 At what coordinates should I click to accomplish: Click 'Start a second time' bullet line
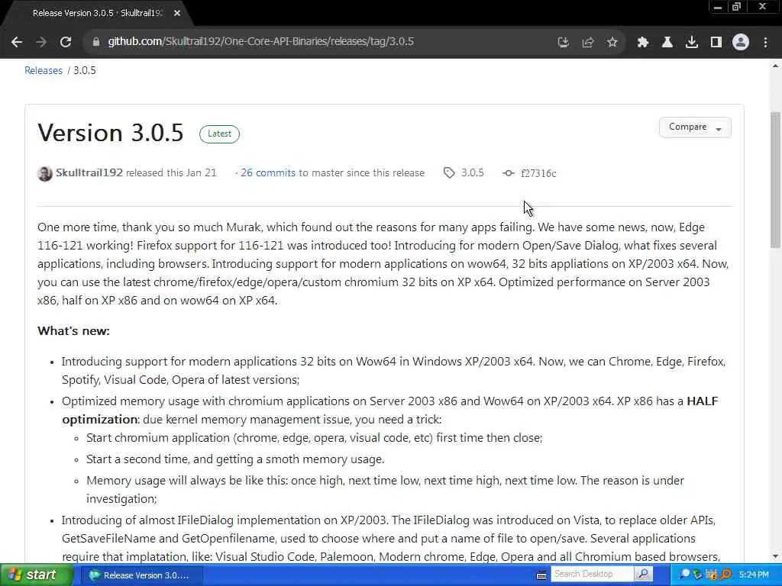pyautogui.click(x=235, y=459)
